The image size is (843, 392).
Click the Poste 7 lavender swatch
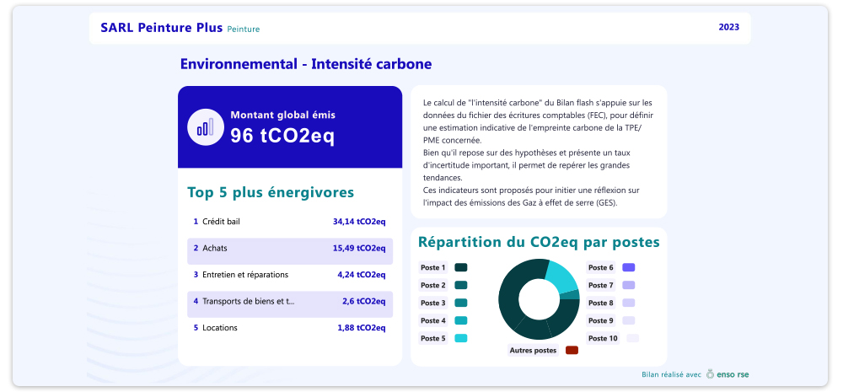tap(629, 285)
